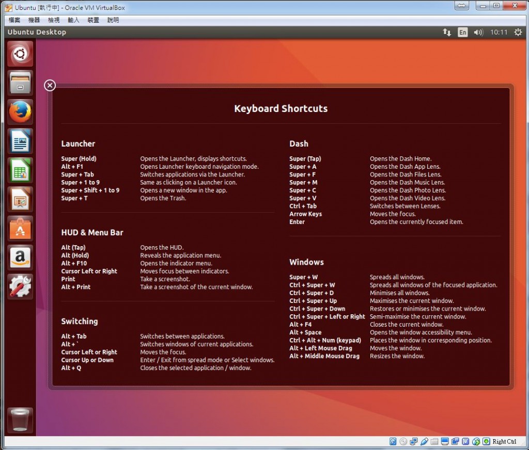This screenshot has height=450, width=529.
Task: Click the 'Opens the Trash.' description
Action: click(163, 198)
